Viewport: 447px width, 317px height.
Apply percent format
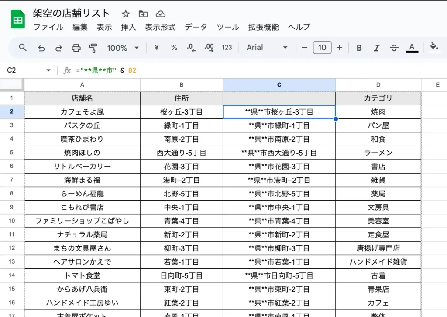tap(174, 48)
